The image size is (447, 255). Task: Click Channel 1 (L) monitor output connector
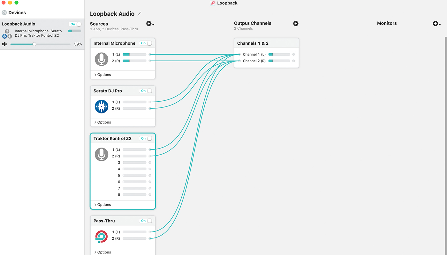tap(293, 55)
